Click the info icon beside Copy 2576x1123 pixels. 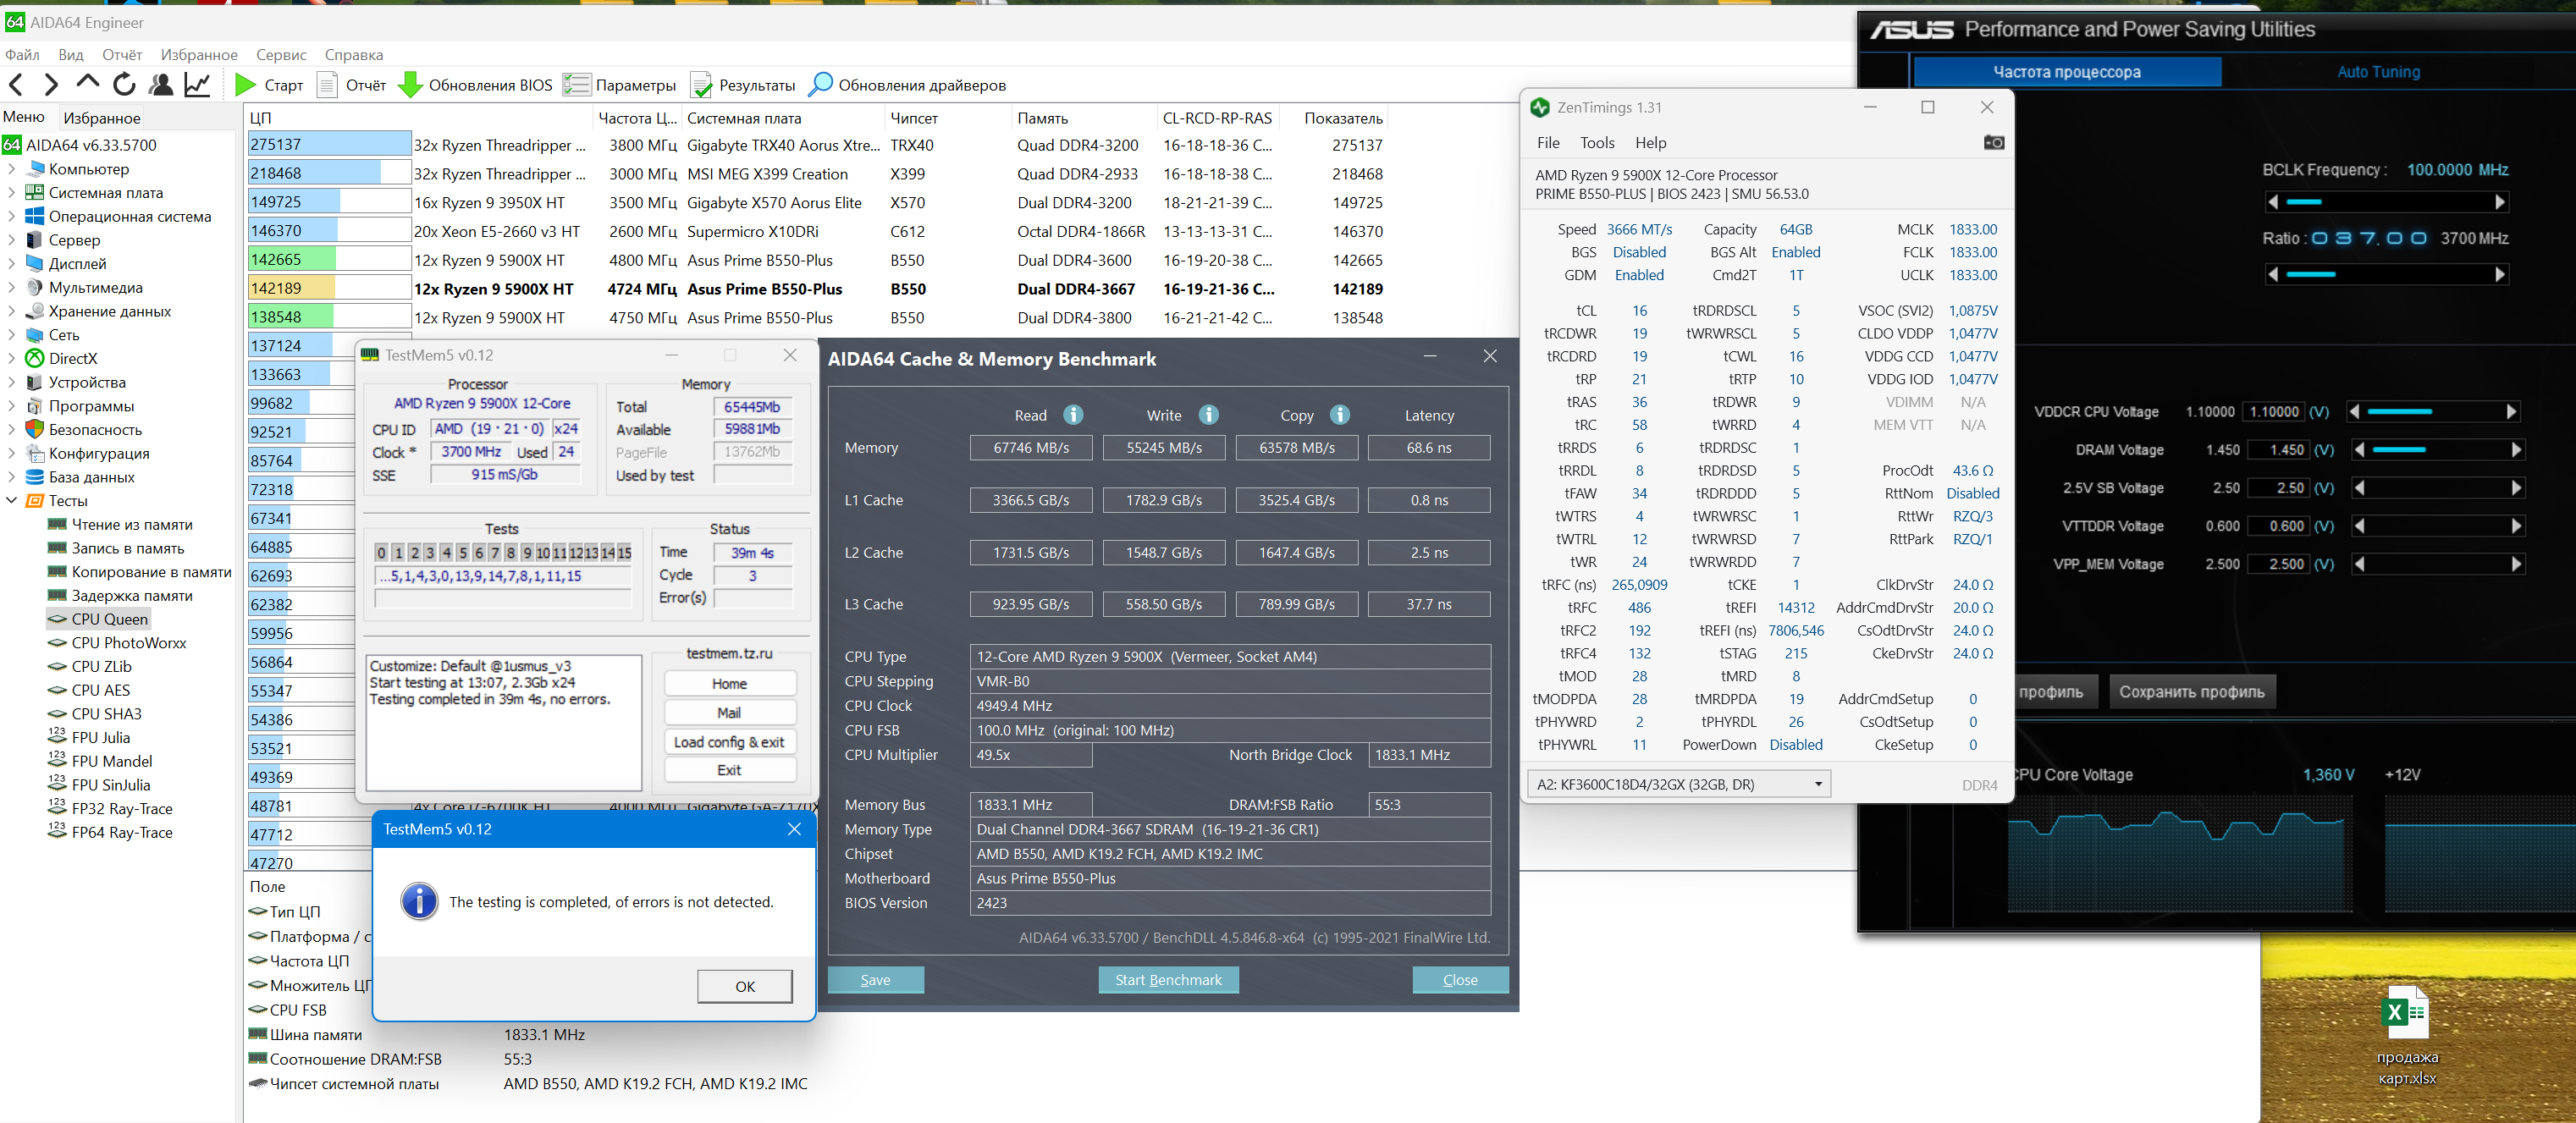[1340, 415]
